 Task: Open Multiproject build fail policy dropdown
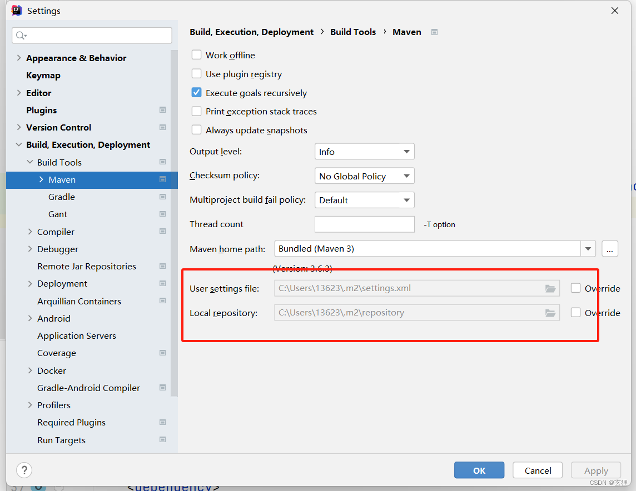364,200
